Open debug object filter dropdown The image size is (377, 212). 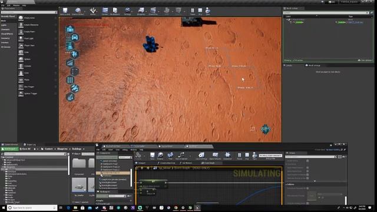[270, 155]
